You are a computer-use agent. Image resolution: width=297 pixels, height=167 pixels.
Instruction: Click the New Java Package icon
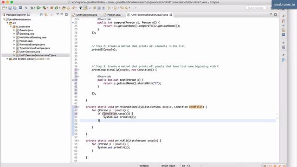pos(52,8)
